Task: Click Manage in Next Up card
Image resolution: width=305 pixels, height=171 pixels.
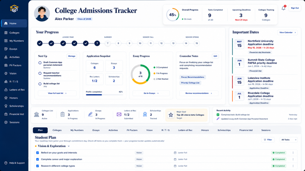Action: point(72,56)
